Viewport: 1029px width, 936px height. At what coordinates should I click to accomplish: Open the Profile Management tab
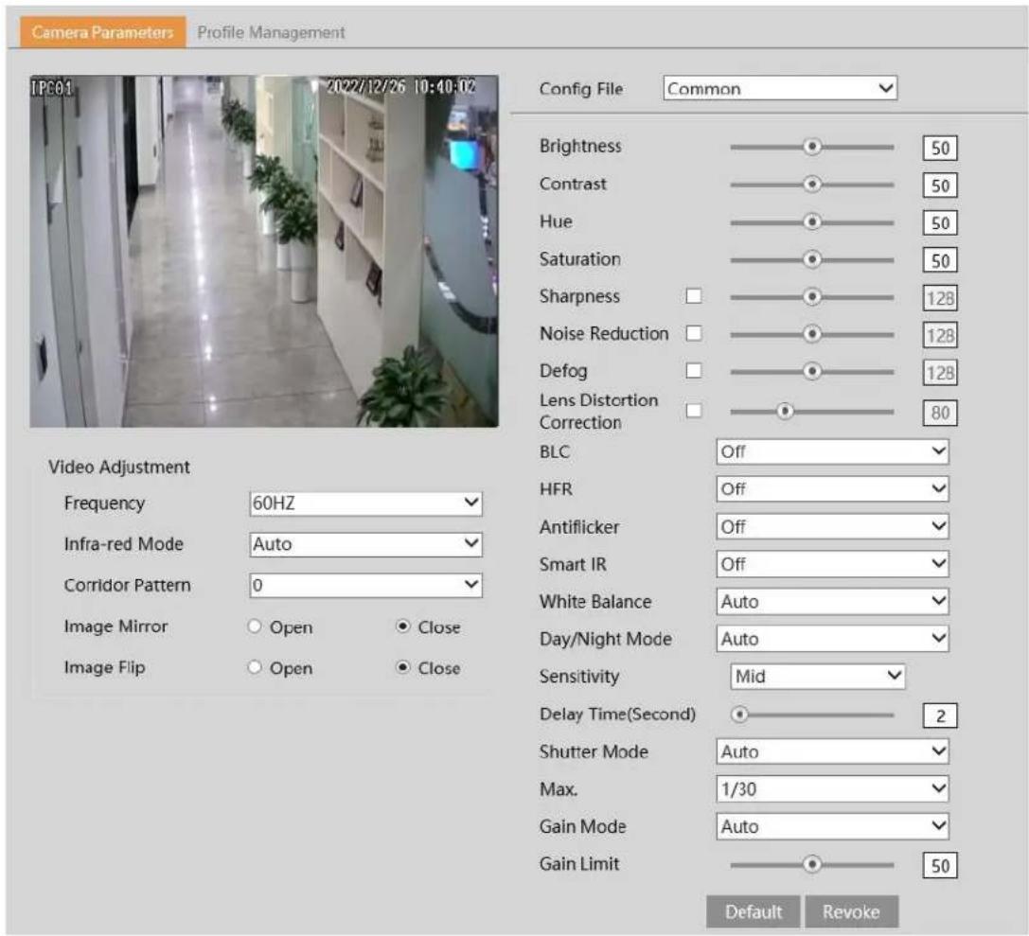tap(271, 32)
